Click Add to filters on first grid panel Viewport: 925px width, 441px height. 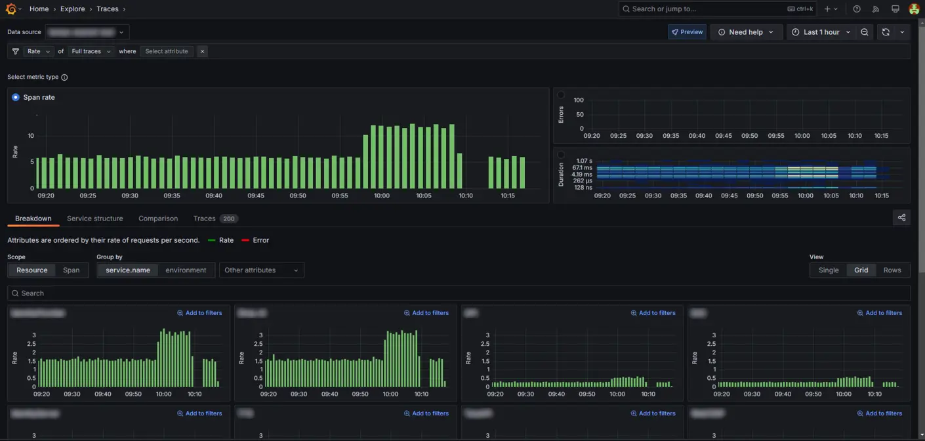[x=199, y=313]
